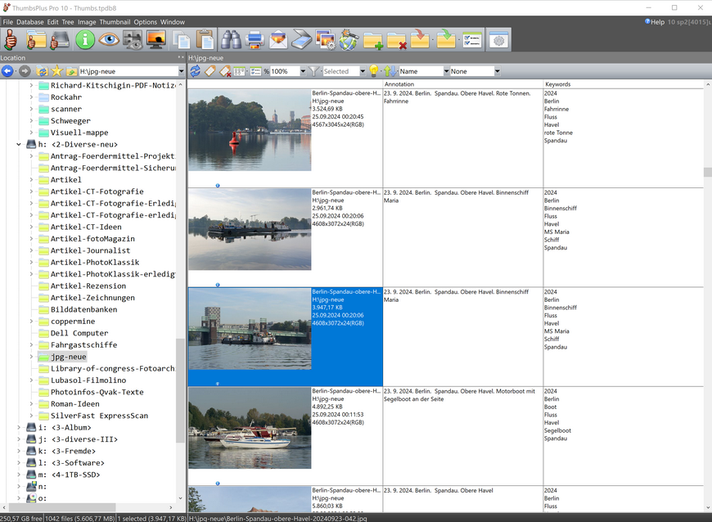
Task: Click the new folder icon with plus
Action: click(x=373, y=39)
